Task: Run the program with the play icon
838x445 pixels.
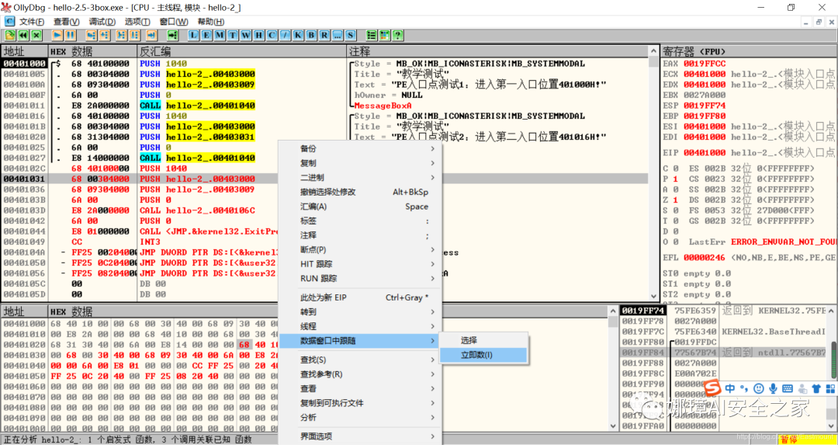Action: [57, 35]
